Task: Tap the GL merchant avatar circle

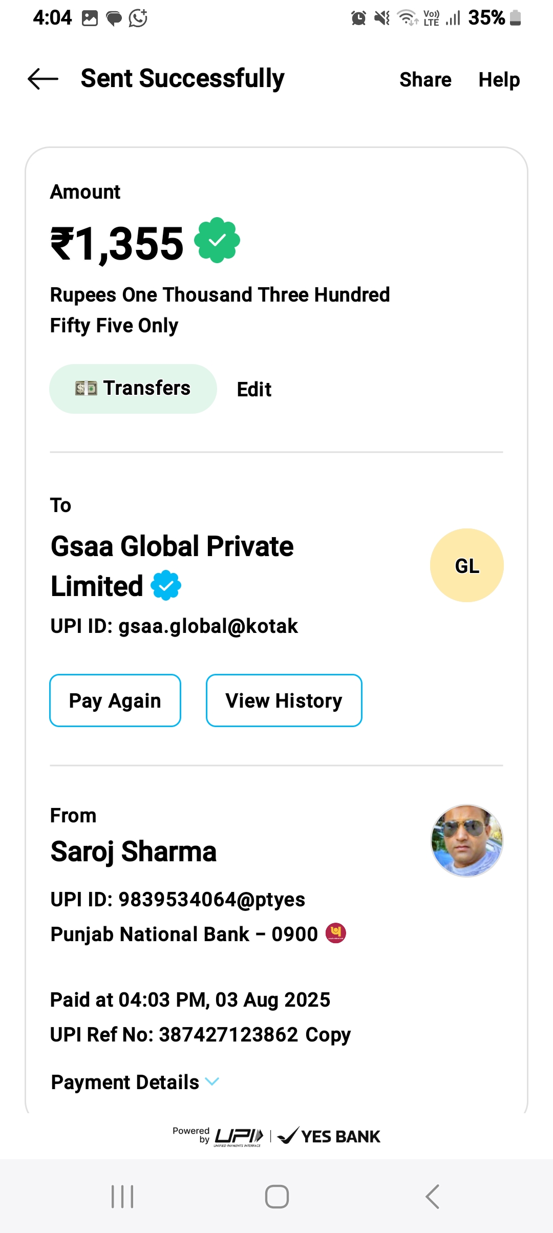Action: [467, 565]
